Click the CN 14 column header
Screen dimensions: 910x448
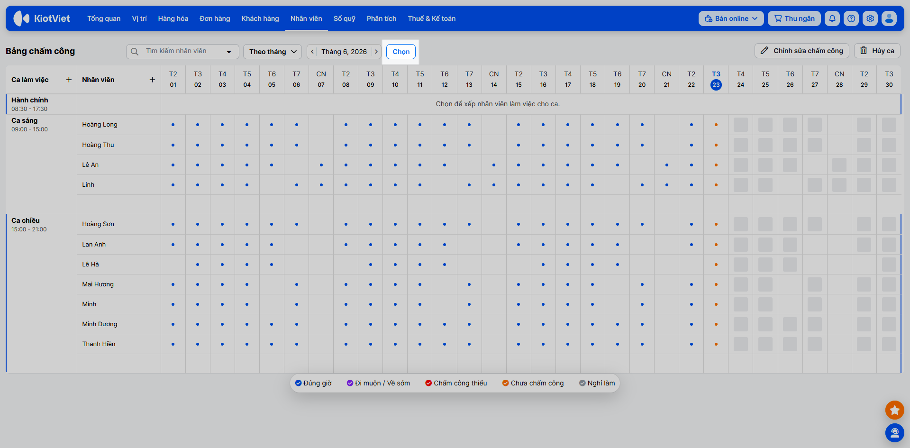(494, 80)
